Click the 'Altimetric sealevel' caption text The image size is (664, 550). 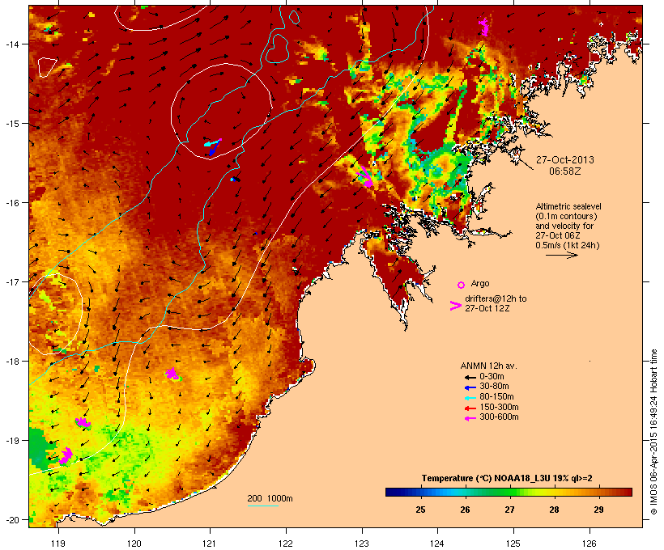click(568, 206)
